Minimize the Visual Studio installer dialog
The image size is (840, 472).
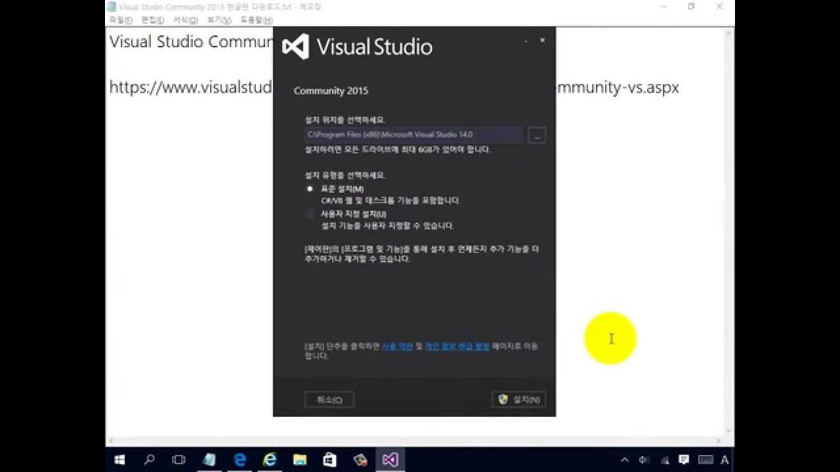[x=526, y=41]
